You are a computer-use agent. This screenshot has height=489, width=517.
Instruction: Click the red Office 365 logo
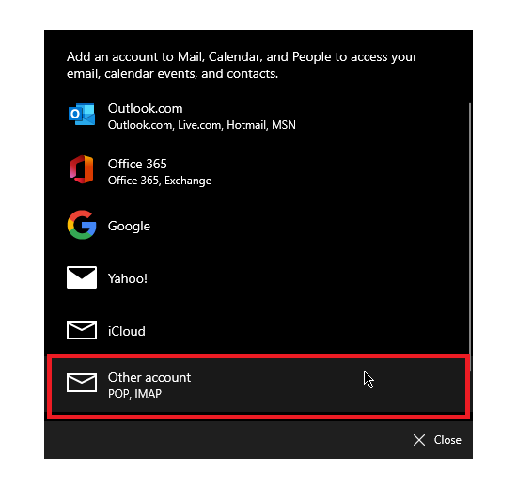click(82, 169)
